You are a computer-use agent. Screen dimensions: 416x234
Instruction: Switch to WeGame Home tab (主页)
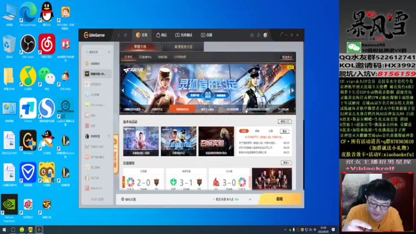[x=141, y=35]
